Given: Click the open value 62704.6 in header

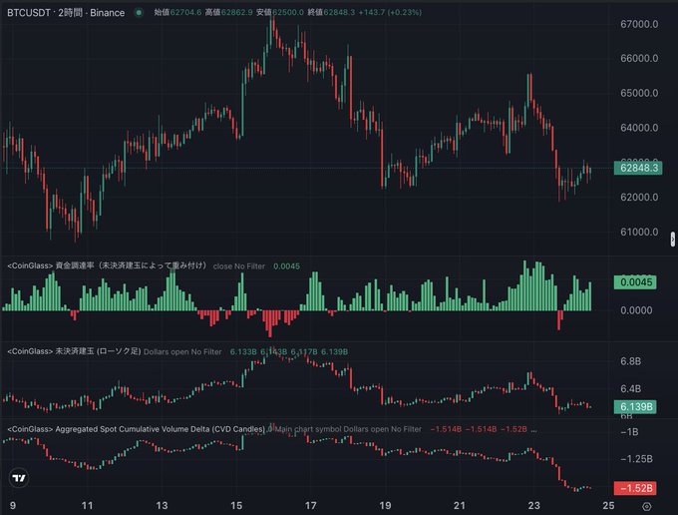Looking at the screenshot, I should [185, 12].
